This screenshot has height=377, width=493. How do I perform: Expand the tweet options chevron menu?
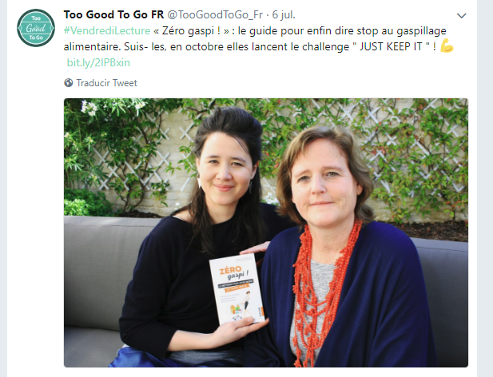click(461, 15)
